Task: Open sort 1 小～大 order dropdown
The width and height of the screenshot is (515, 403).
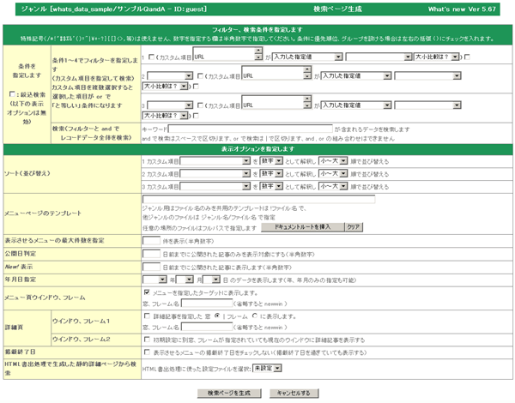Action: (x=333, y=161)
